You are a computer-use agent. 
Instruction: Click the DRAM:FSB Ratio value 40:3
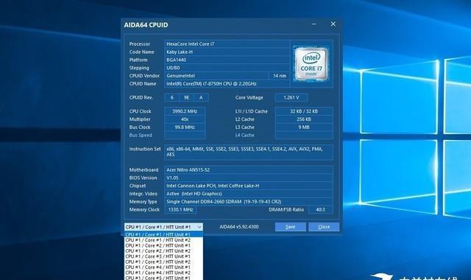tap(321, 209)
